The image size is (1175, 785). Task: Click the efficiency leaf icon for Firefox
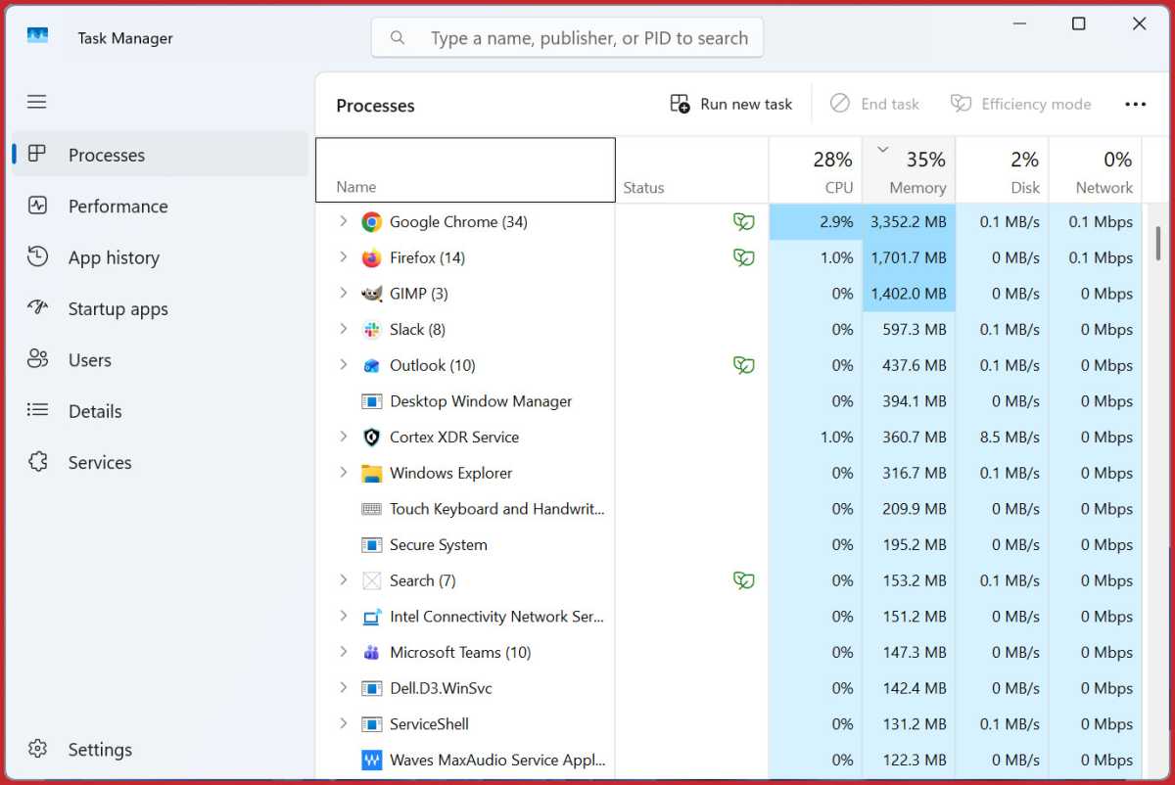[x=744, y=257]
